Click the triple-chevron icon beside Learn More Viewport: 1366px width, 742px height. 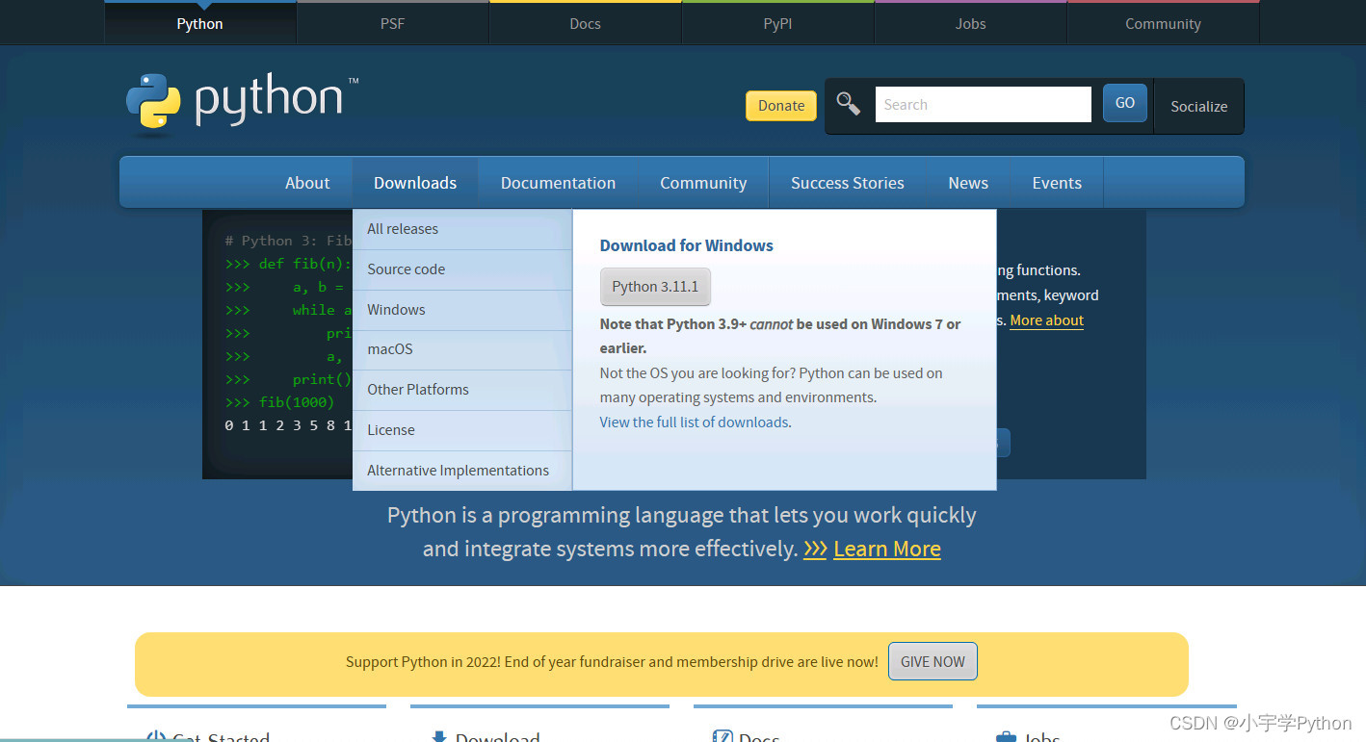click(815, 549)
